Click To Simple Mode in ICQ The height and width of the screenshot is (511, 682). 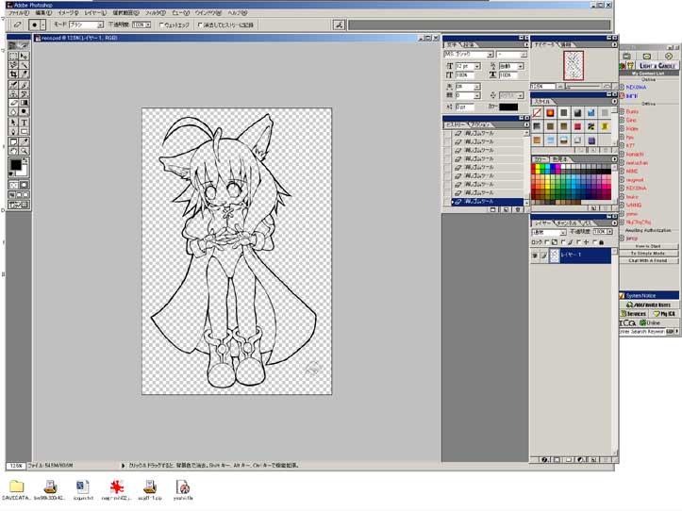coord(648,253)
